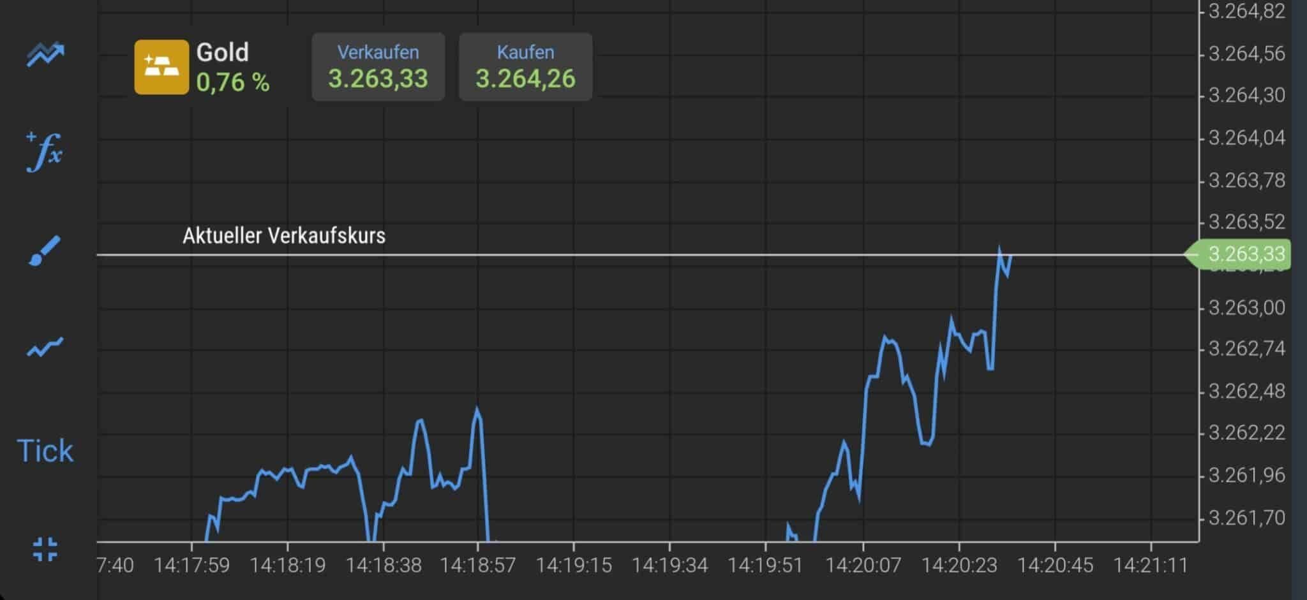Click the 14:18:57 time axis label
Viewport: 1307px width, 600px height.
(477, 565)
